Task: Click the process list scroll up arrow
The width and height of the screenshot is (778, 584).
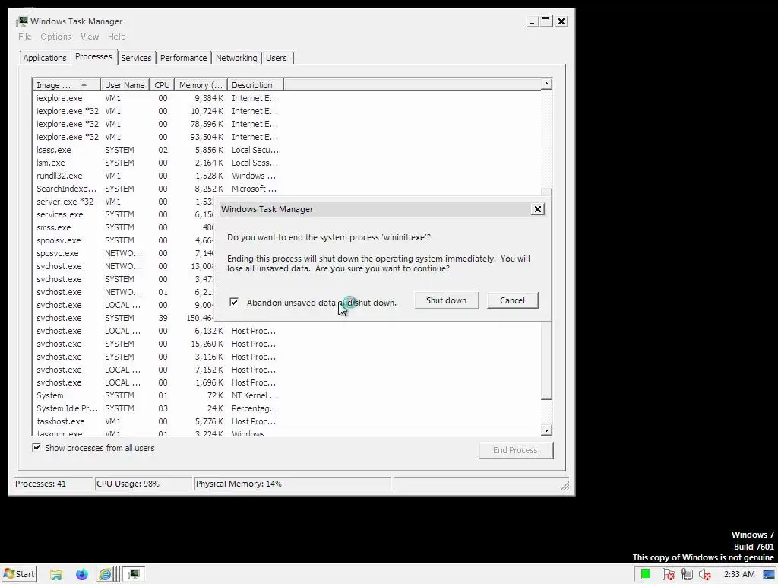Action: coord(546,84)
